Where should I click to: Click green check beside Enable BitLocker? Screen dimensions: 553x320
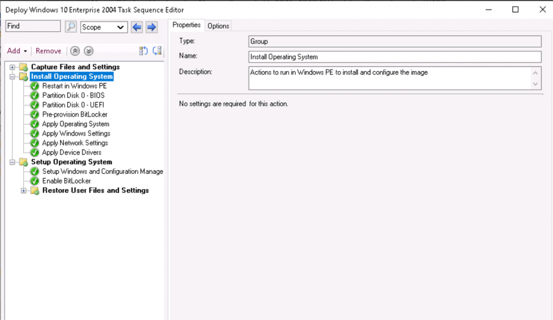pyautogui.click(x=35, y=181)
